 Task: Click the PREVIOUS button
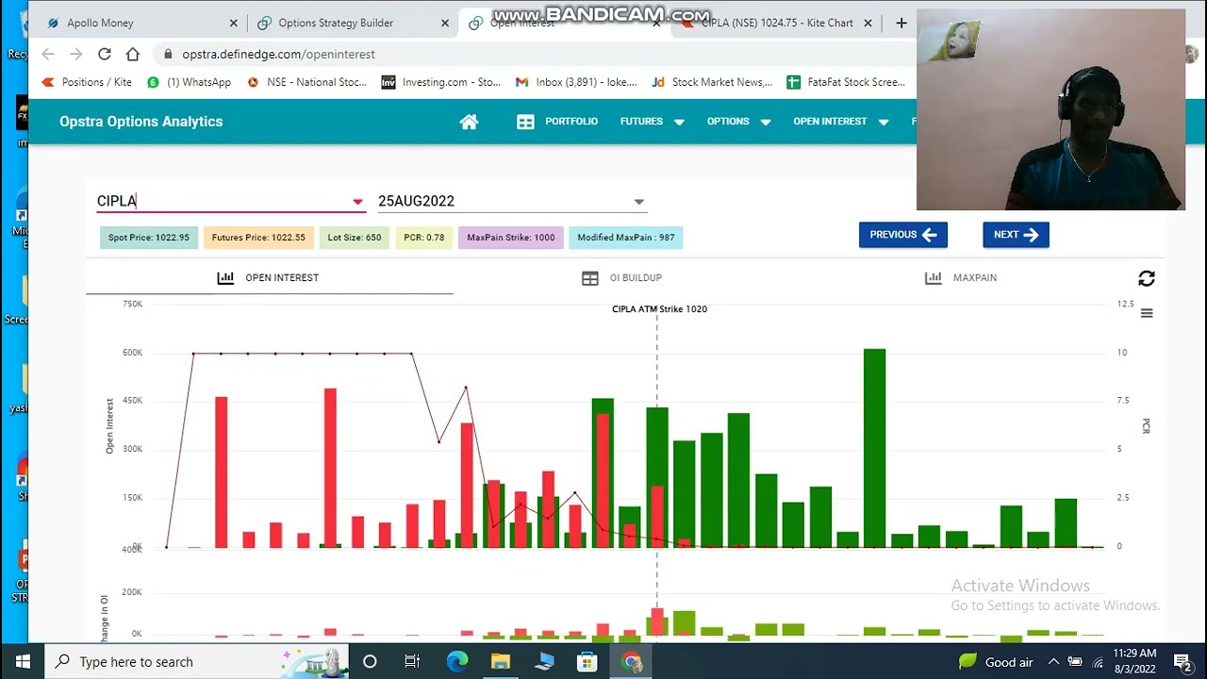coord(902,235)
